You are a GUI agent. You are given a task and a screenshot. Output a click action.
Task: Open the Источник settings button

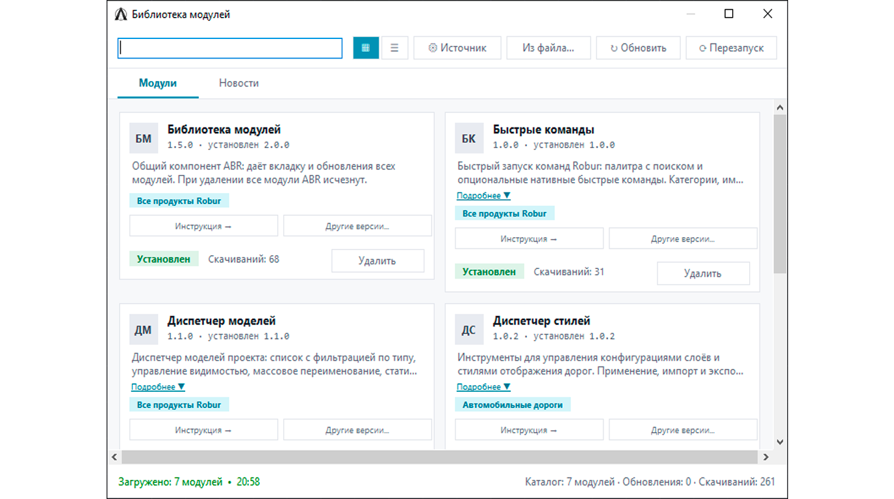coord(458,47)
